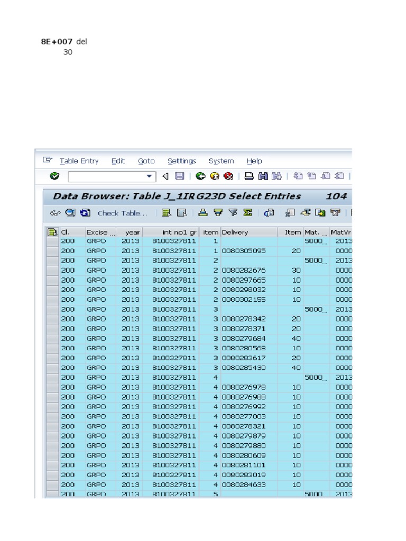Jump to First Page icon
This screenshot has width=406, height=541.
click(298, 176)
